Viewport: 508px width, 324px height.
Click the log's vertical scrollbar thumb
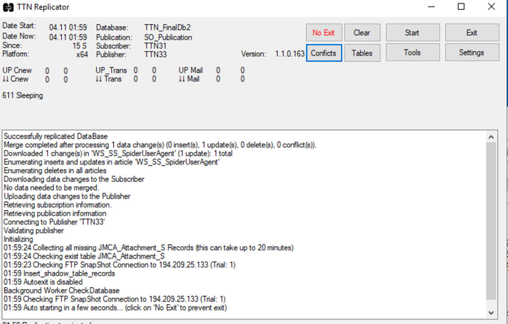491,220
